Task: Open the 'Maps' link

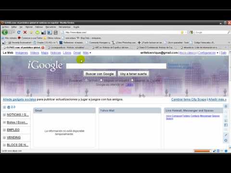Action: (45, 53)
